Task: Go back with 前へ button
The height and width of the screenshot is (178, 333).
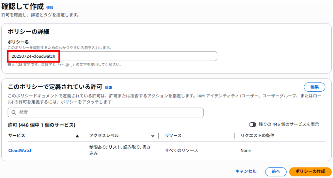Action: 276,171
